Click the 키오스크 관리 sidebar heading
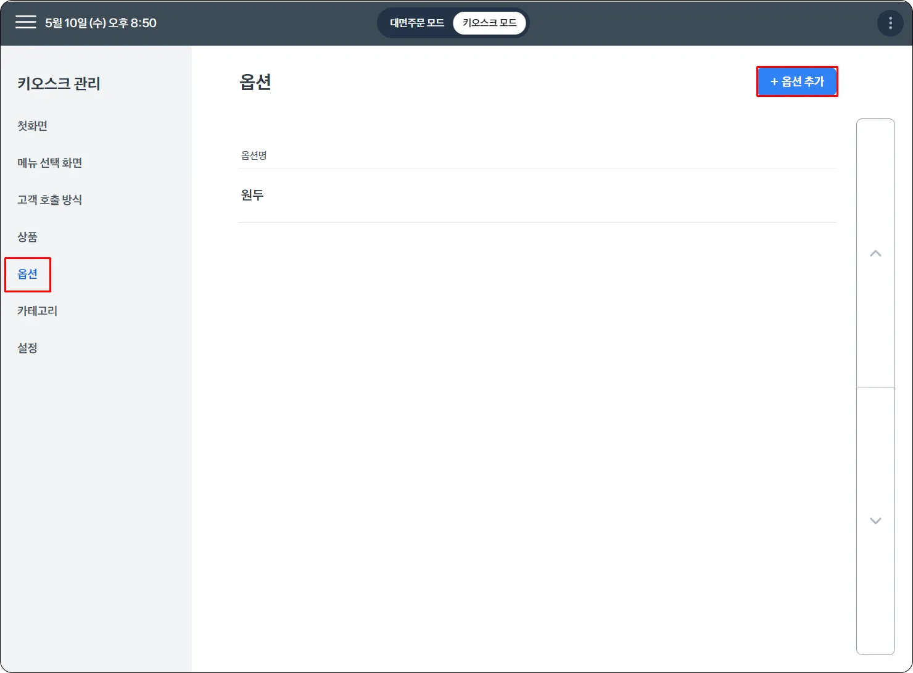 tap(59, 84)
